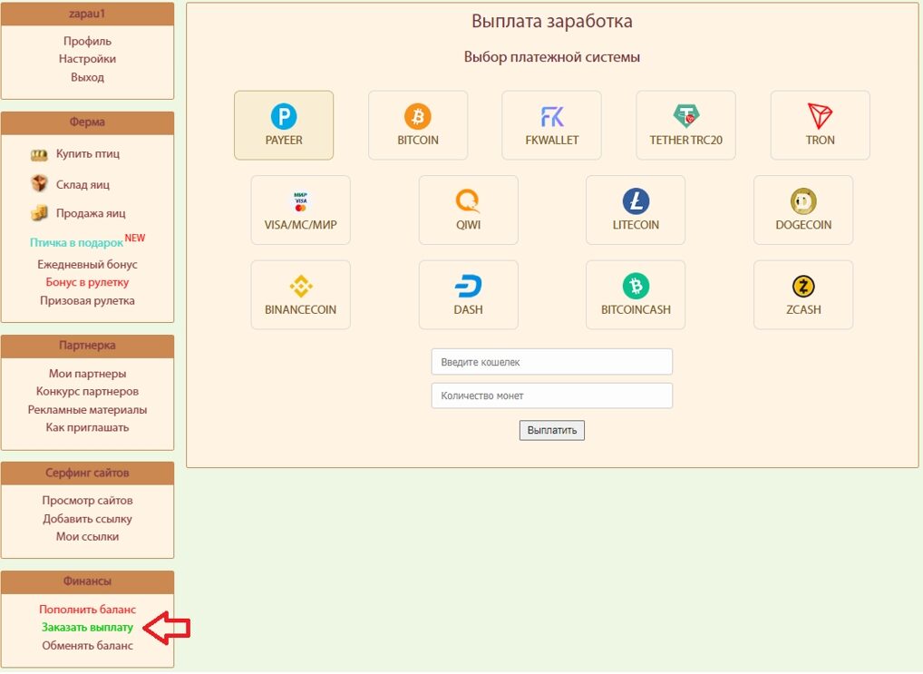
Task: Select FKWALLET payment method
Action: click(551, 125)
